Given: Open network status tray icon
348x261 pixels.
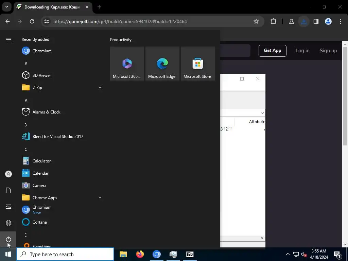Looking at the screenshot, I should [x=296, y=254].
